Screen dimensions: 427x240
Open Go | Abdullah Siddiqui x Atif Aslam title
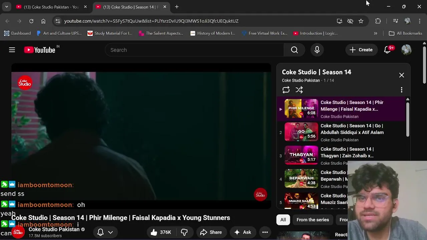point(352,129)
